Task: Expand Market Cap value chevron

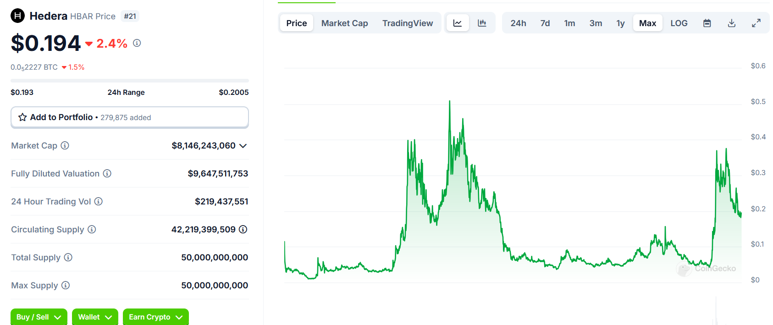Action: coord(243,146)
